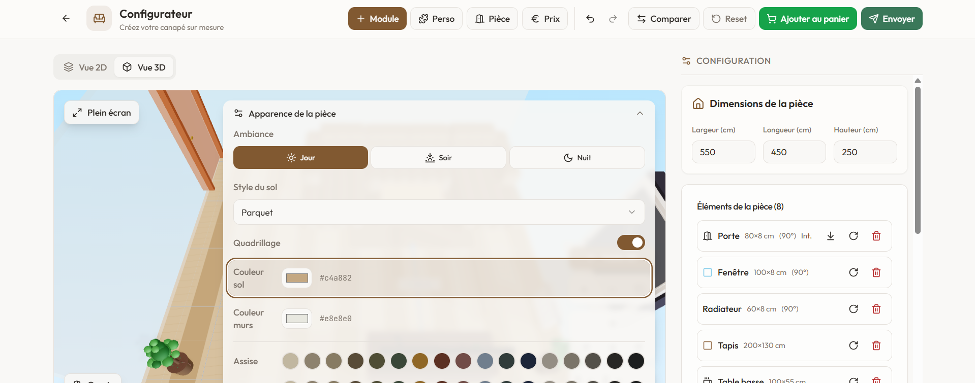Enter Plein écran mode
975x383 pixels.
click(x=102, y=113)
